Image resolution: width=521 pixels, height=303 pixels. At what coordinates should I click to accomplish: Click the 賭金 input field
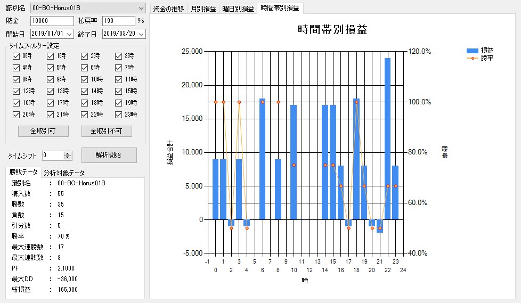point(52,21)
